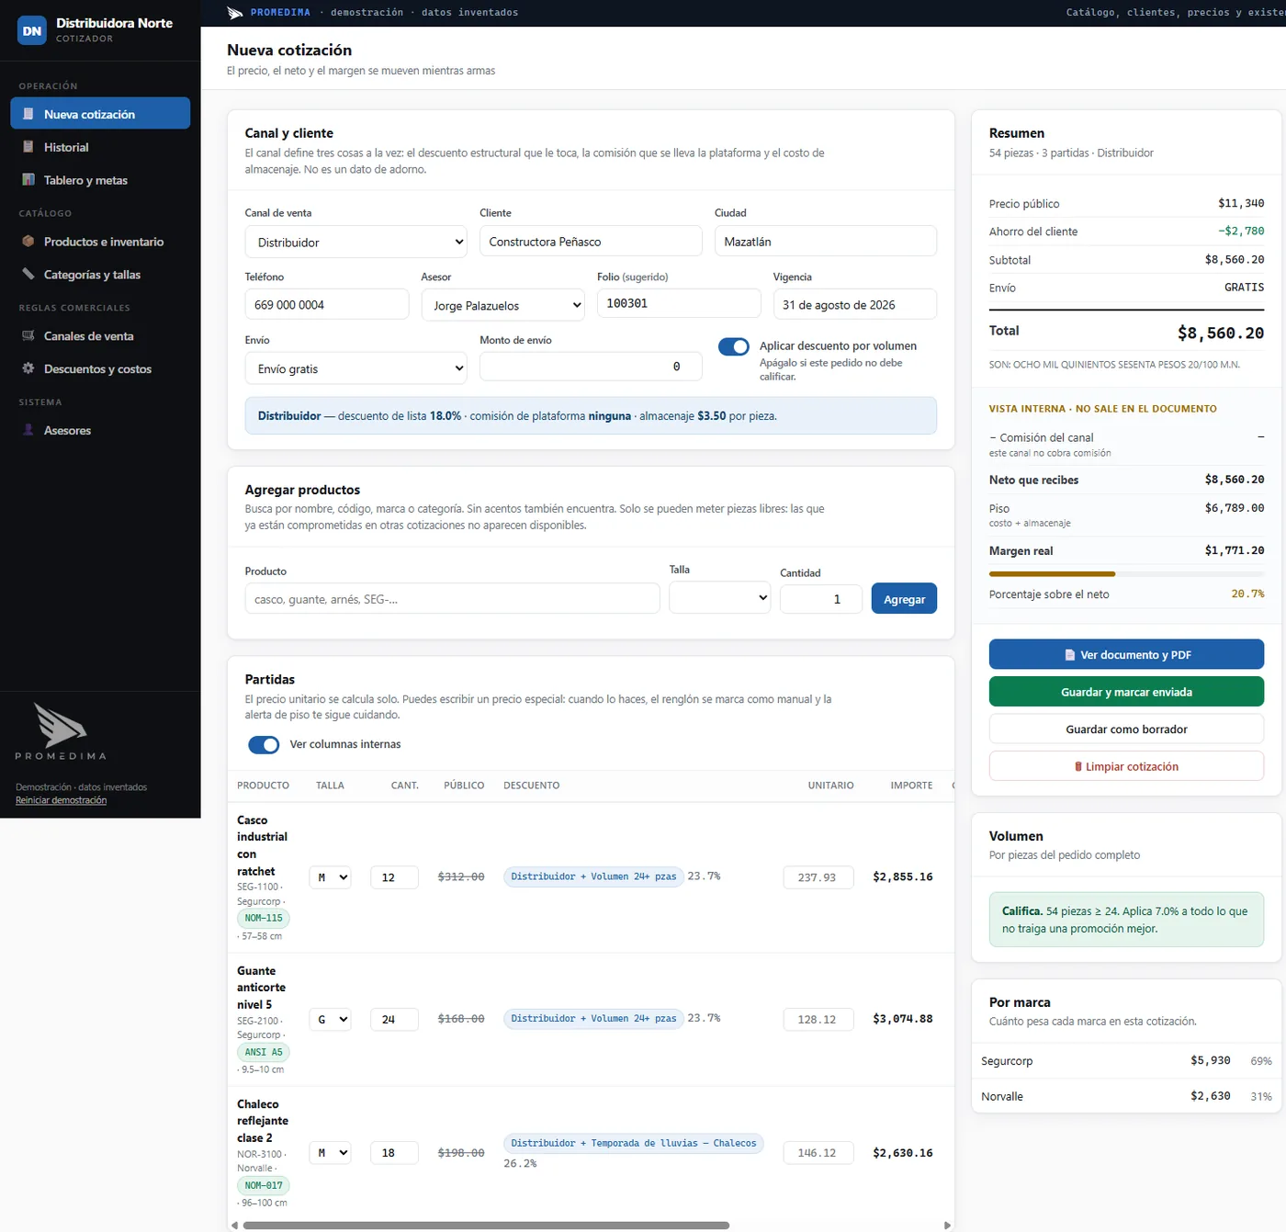Click the Asesores person icon
Image resolution: width=1286 pixels, height=1232 pixels.
tap(28, 430)
